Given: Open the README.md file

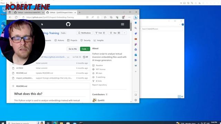Looking at the screenshot, I should pos(21,73).
